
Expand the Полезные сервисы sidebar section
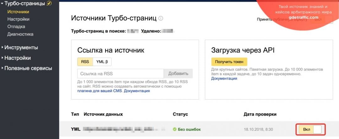pyautogui.click(x=27, y=68)
